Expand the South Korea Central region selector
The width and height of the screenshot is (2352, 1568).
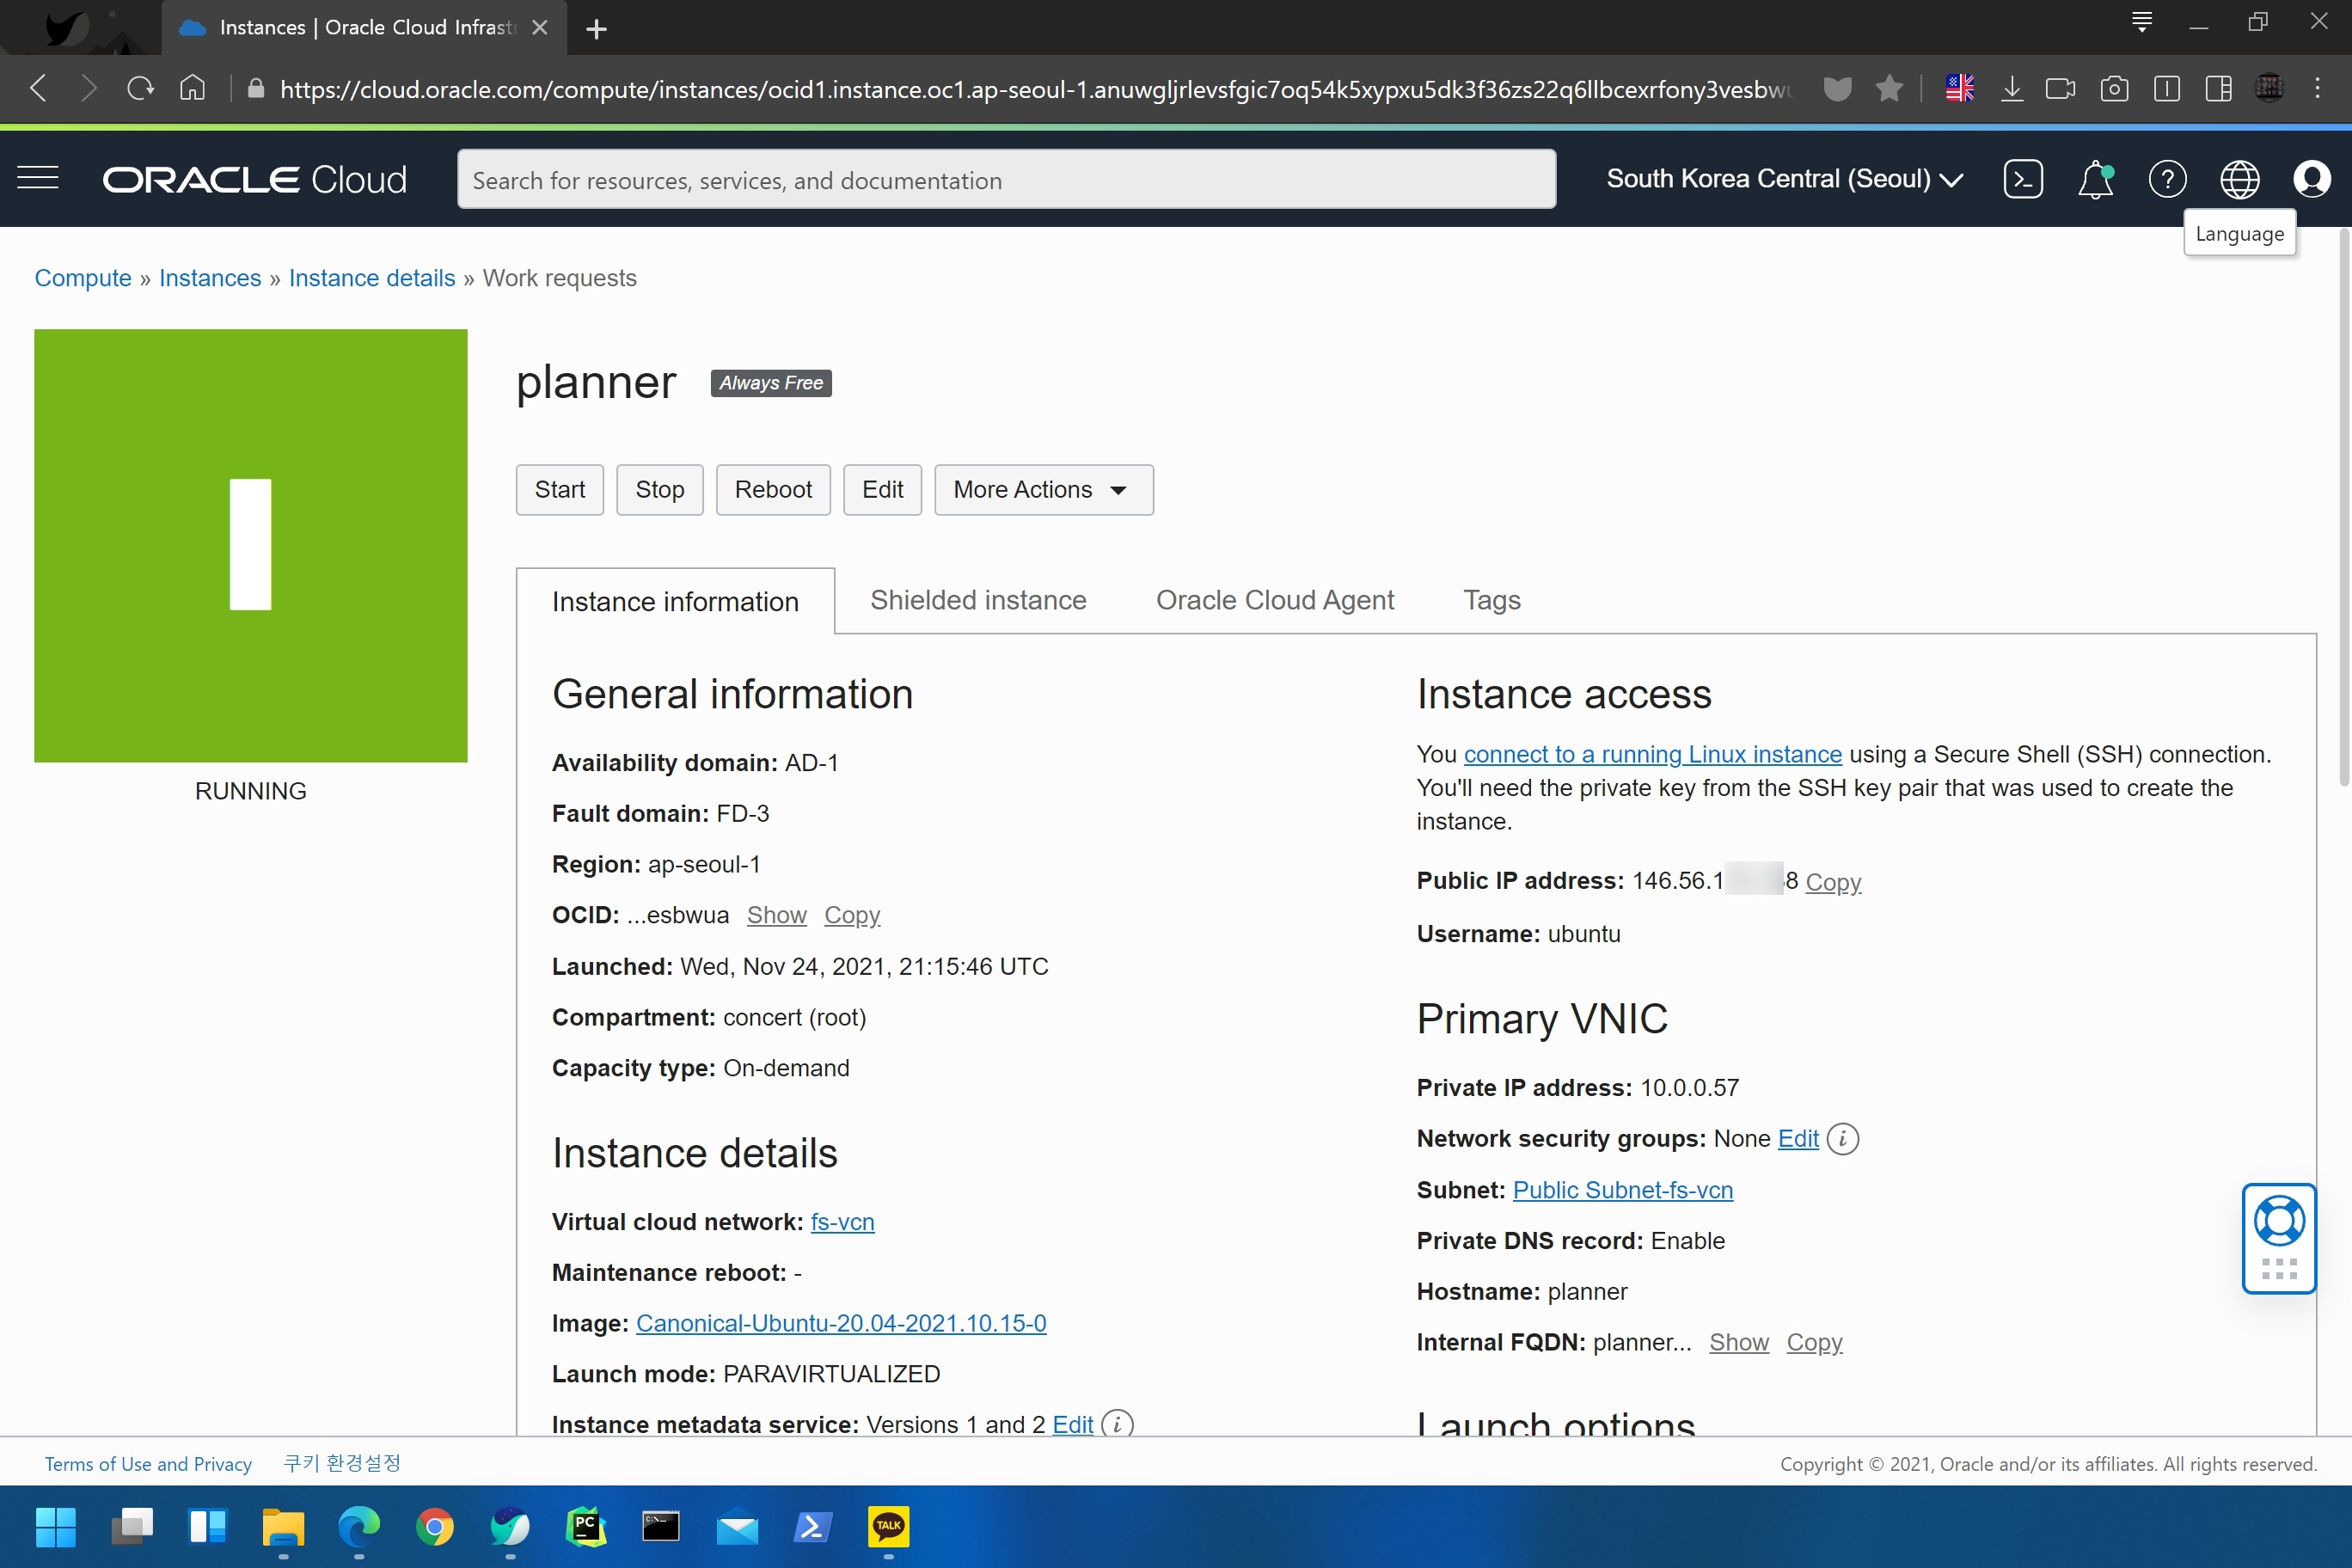coord(1784,180)
